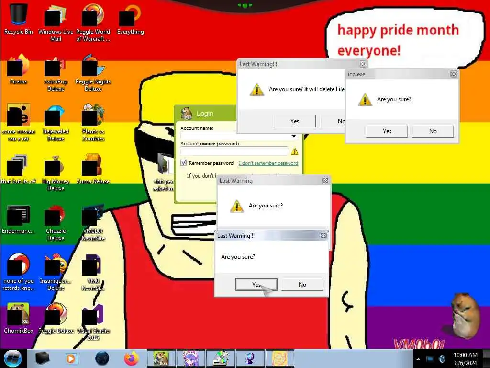Click the Account owner password field

pyautogui.click(x=234, y=151)
